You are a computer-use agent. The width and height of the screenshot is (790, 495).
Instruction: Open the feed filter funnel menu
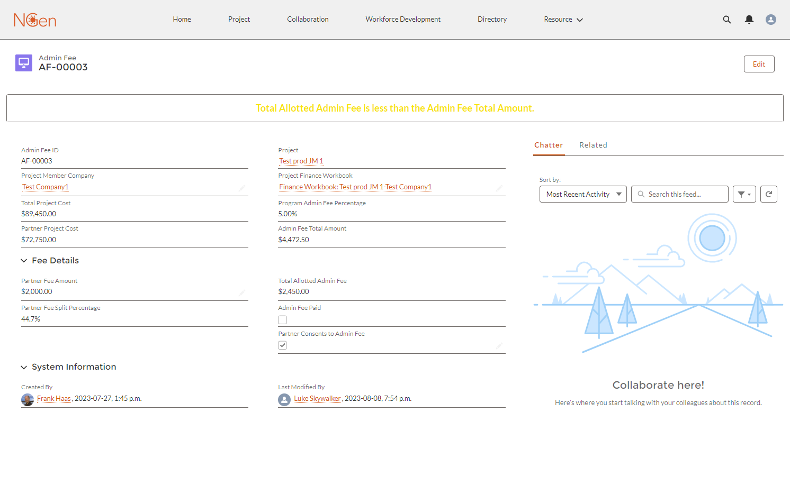tap(744, 194)
